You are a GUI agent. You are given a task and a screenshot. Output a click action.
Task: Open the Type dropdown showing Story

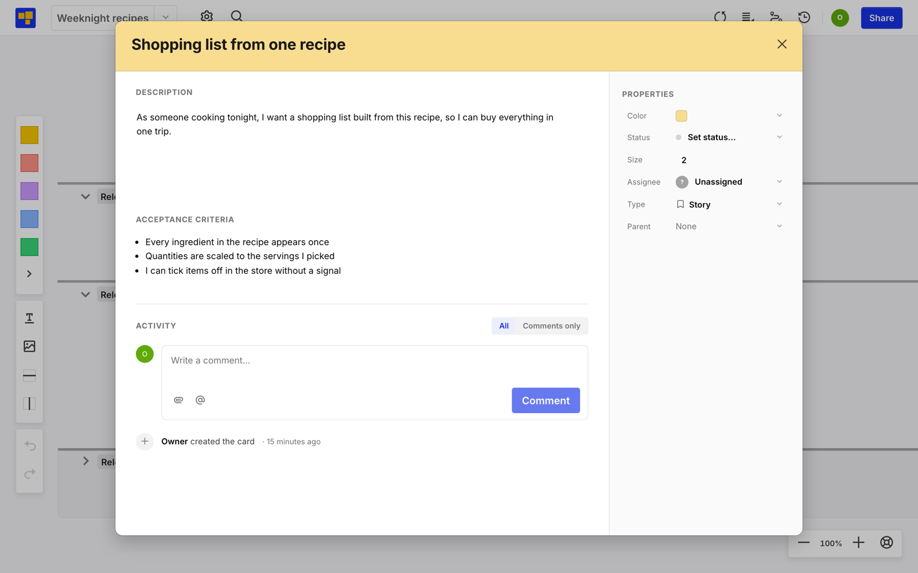click(729, 205)
